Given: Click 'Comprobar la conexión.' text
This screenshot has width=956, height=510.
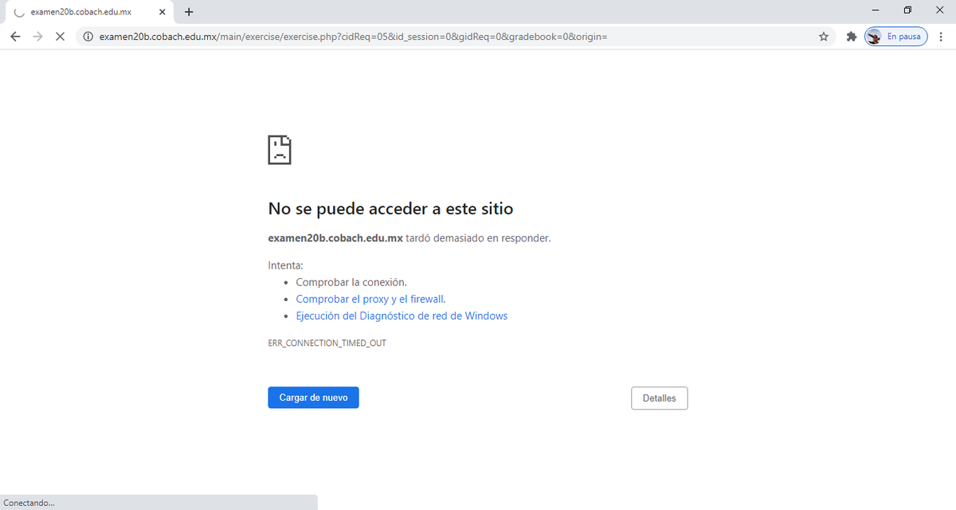Looking at the screenshot, I should (x=351, y=282).
